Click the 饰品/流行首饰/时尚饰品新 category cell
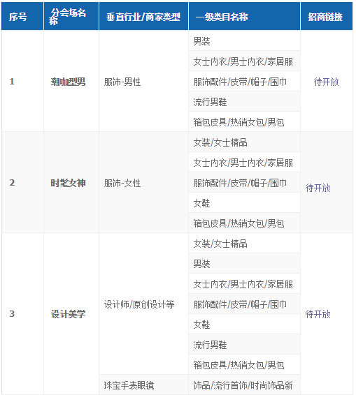 (244, 385)
